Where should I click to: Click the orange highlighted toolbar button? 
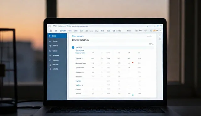[156, 31]
